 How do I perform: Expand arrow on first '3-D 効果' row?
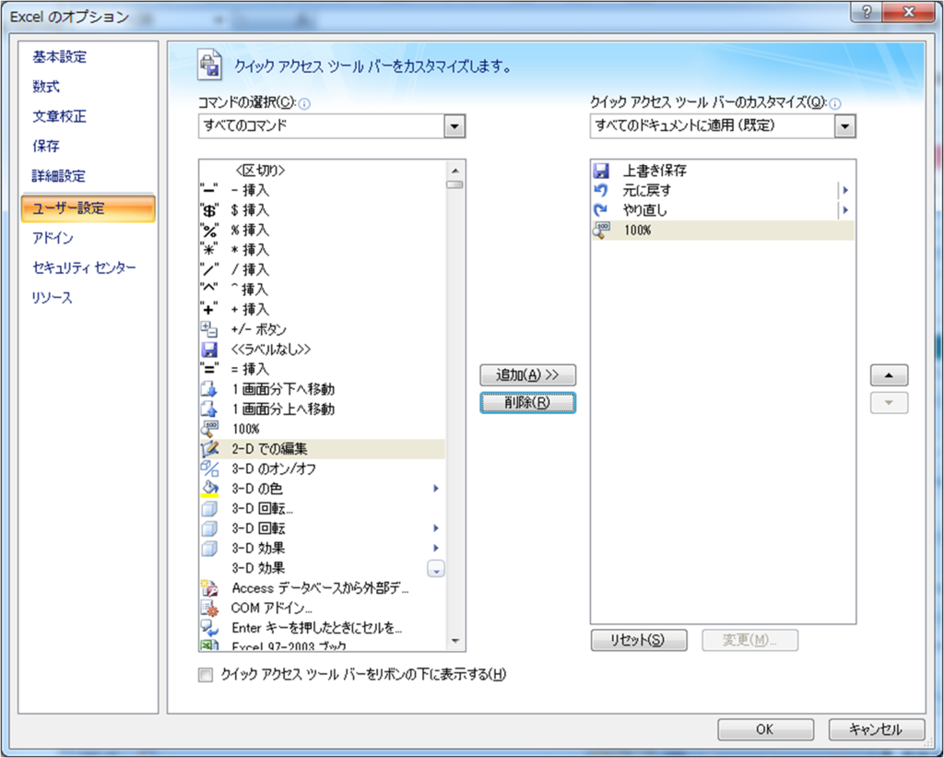[x=436, y=548]
